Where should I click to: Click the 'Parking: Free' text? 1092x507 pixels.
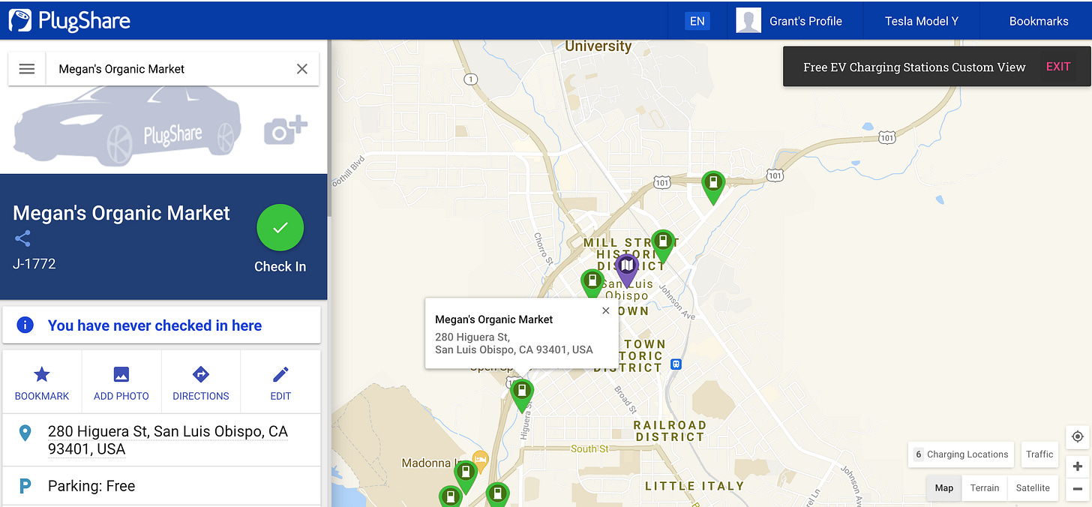point(91,486)
